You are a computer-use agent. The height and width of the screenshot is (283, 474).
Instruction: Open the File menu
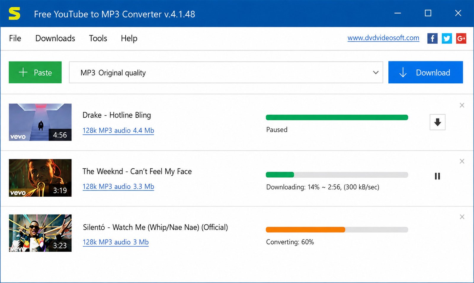click(15, 38)
